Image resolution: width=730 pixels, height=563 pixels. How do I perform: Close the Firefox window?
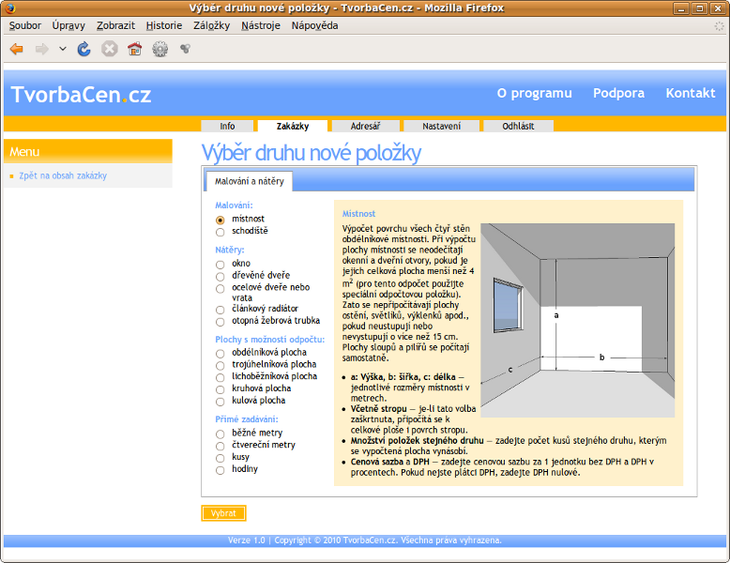pyautogui.click(x=718, y=8)
